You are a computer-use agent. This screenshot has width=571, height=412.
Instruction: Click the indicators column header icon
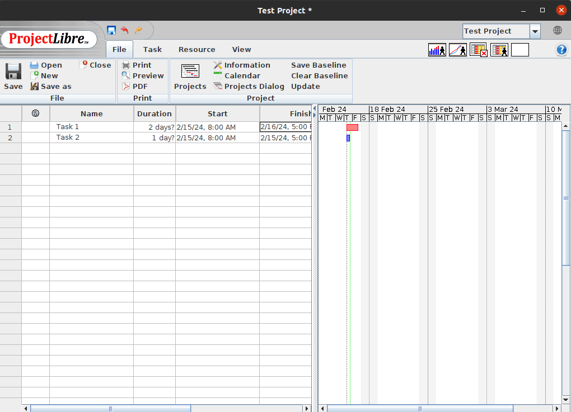coord(35,113)
